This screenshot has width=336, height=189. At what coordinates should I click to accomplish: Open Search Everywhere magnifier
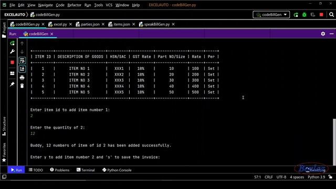pos(331,15)
